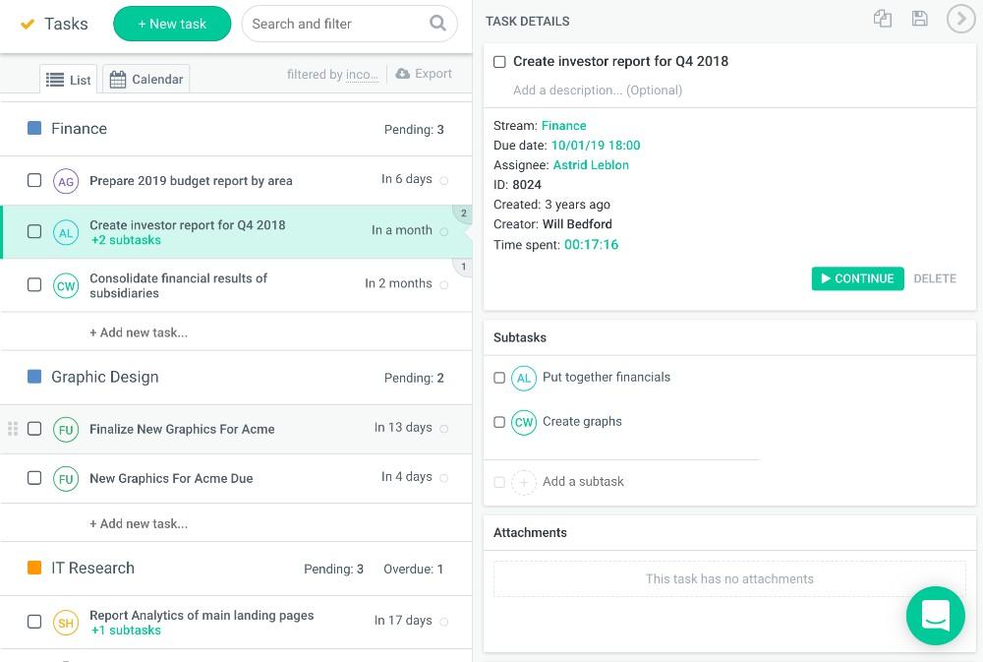
Task: Tick checkbox for New Graphics For Acme Due
Action: [34, 478]
